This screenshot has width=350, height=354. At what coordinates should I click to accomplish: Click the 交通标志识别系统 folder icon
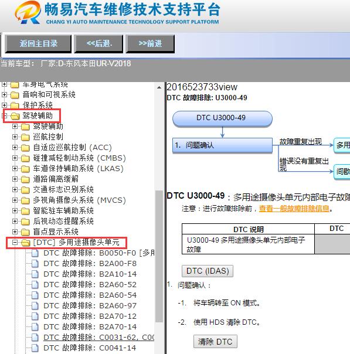pos(25,190)
